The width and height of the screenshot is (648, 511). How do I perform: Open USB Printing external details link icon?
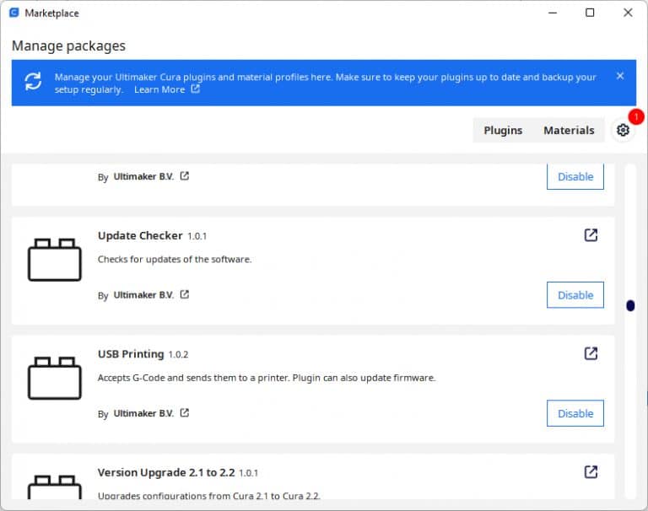coord(591,353)
